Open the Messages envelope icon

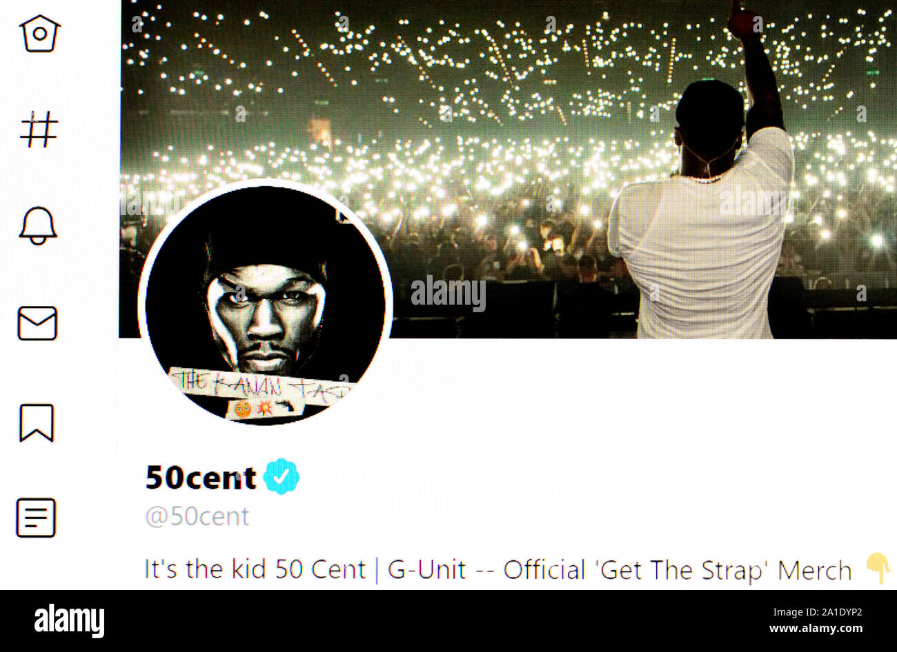pos(37,323)
